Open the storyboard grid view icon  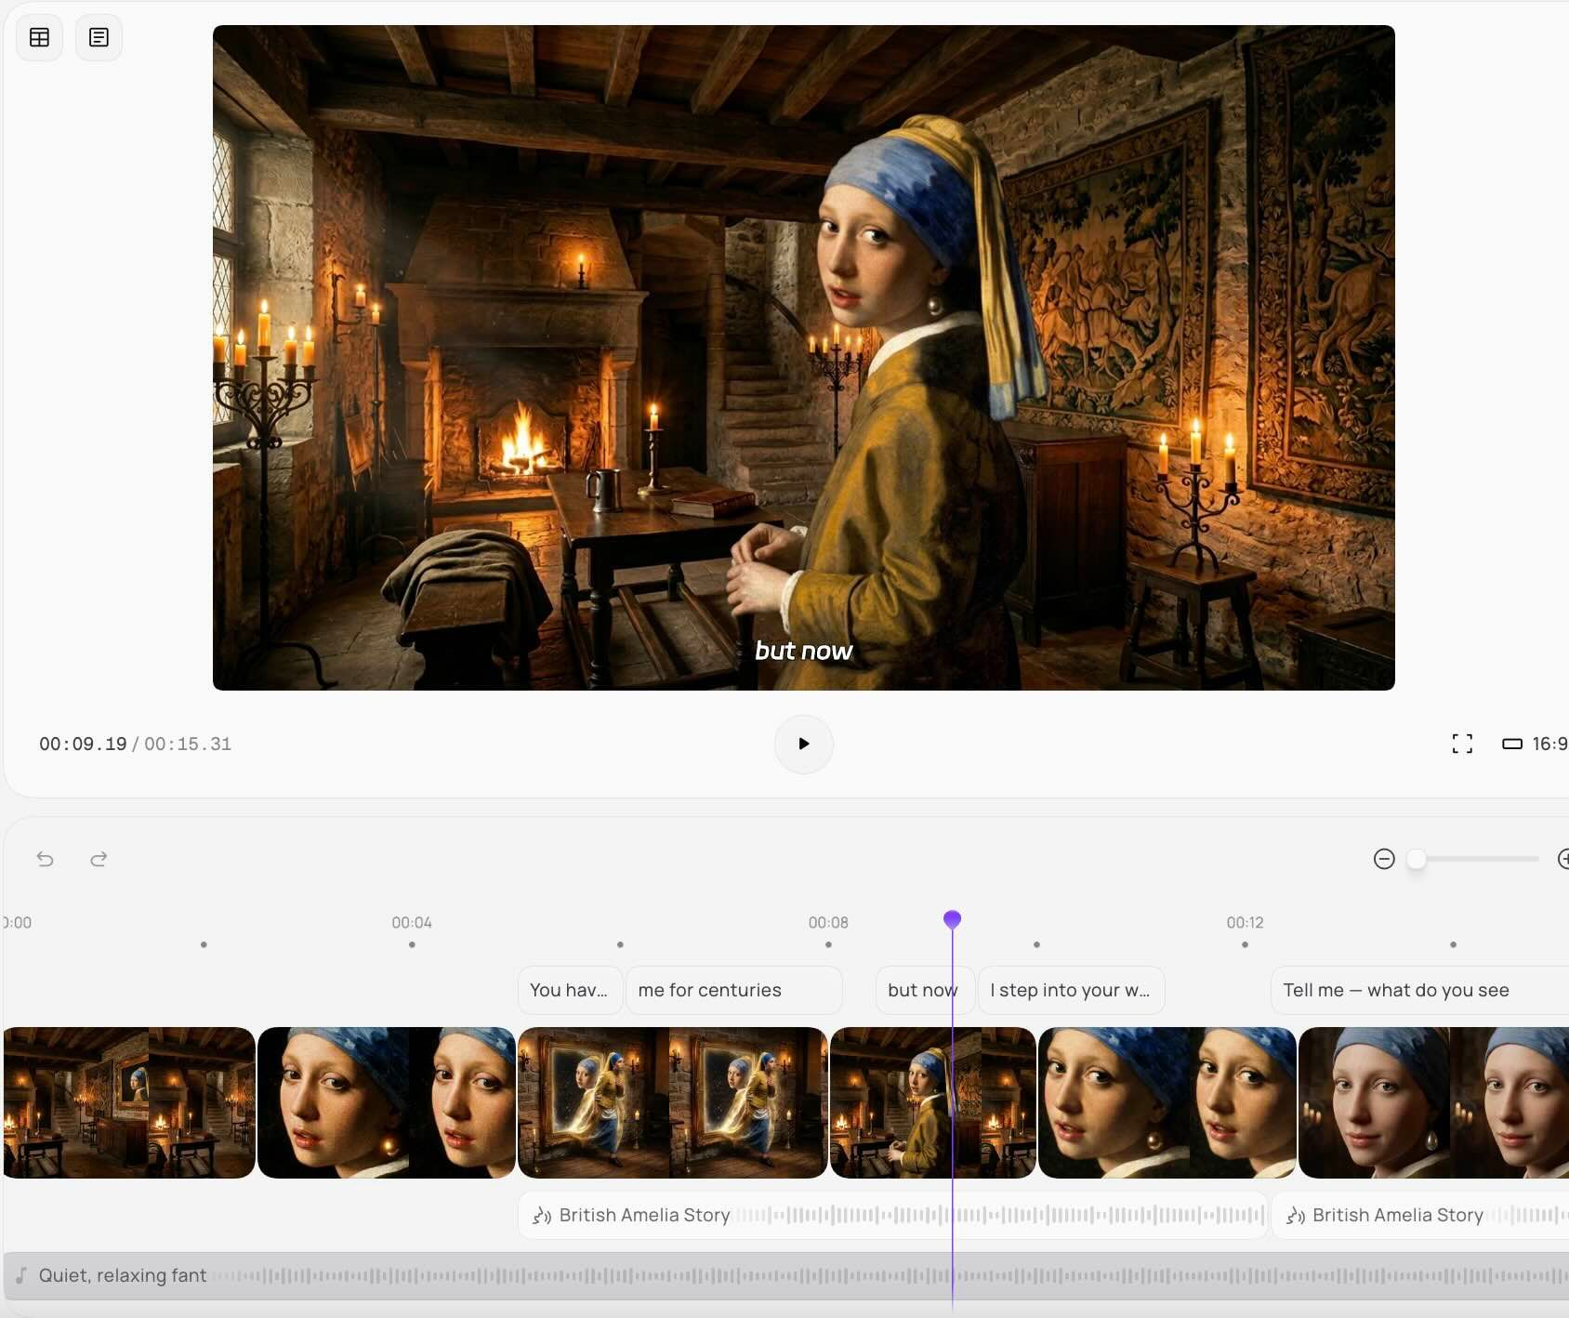click(39, 38)
